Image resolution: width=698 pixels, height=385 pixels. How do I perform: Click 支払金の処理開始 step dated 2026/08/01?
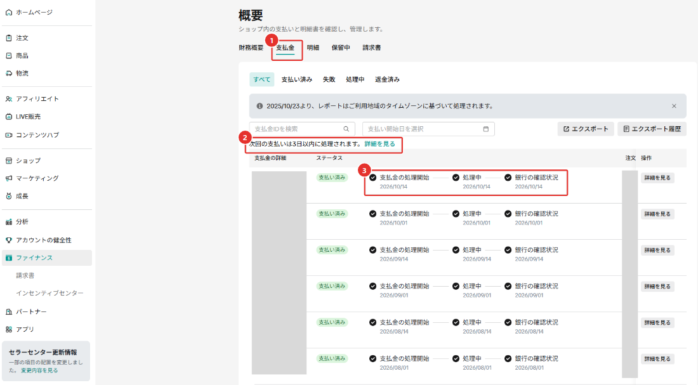pyautogui.click(x=399, y=363)
